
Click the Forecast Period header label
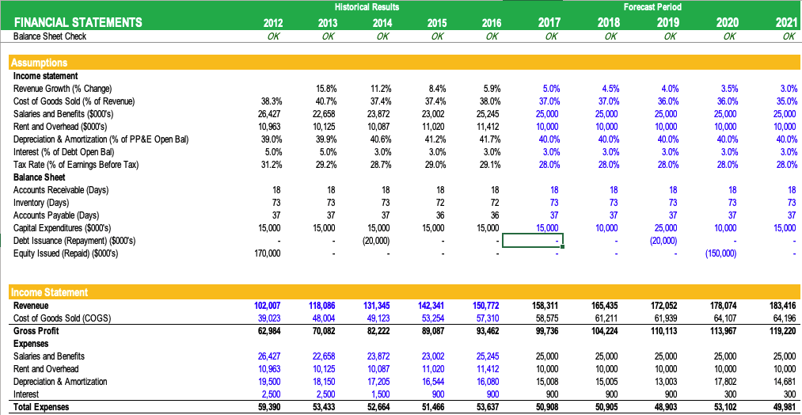652,6
